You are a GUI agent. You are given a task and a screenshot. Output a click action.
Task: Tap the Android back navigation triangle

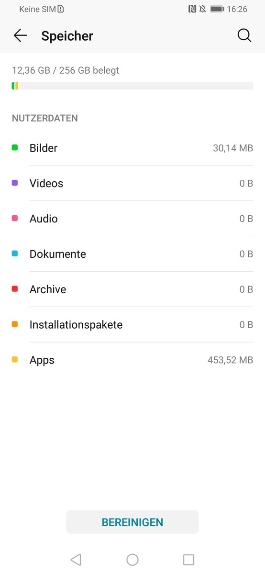point(76,559)
